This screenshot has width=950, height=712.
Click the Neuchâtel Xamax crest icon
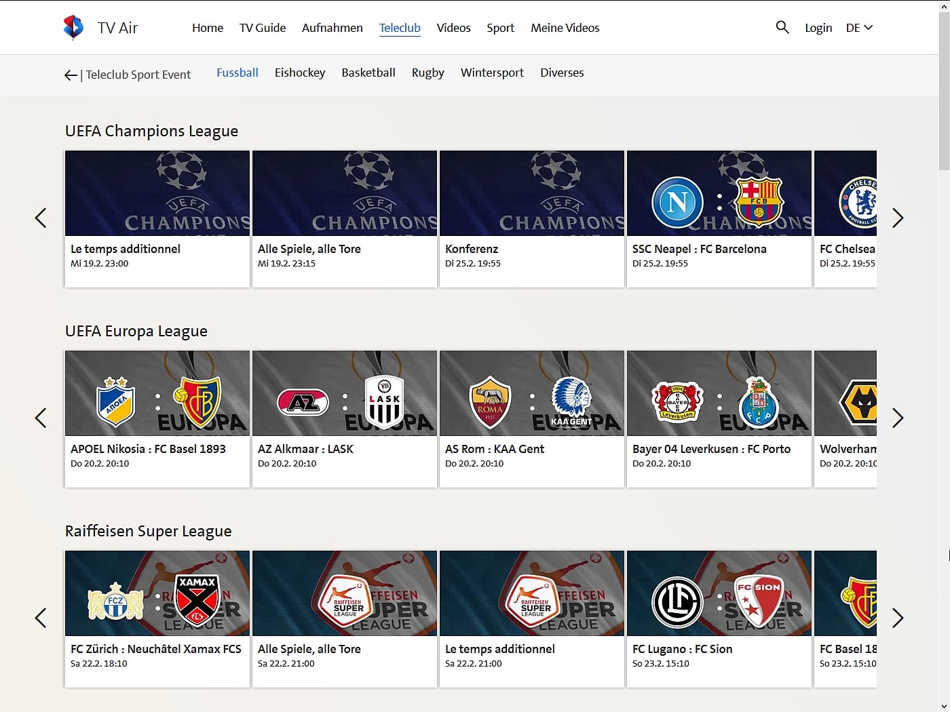tap(197, 599)
